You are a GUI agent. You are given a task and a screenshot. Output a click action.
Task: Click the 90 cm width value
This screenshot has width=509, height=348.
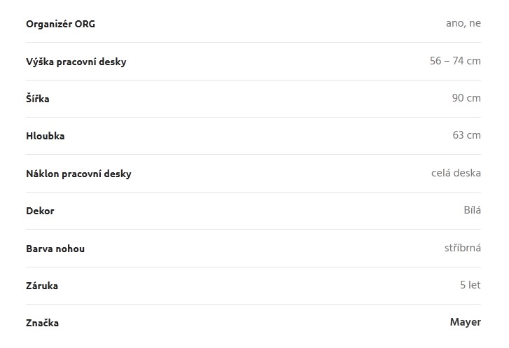point(466,98)
